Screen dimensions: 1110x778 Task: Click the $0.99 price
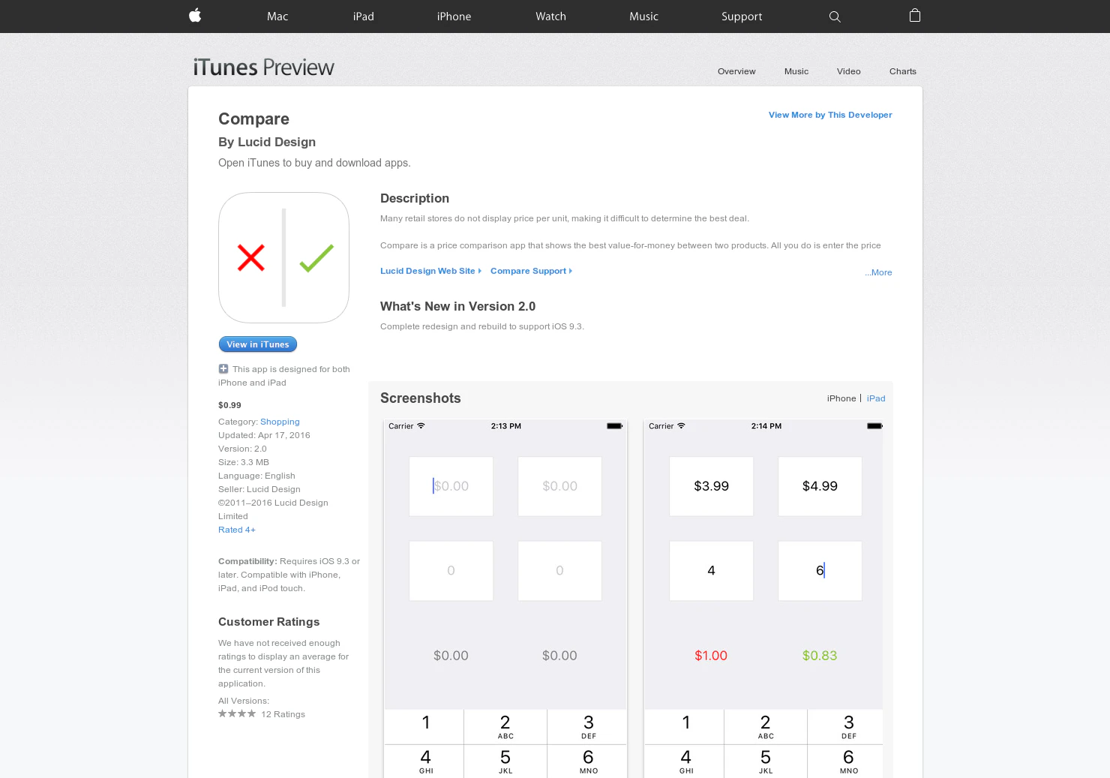[229, 405]
